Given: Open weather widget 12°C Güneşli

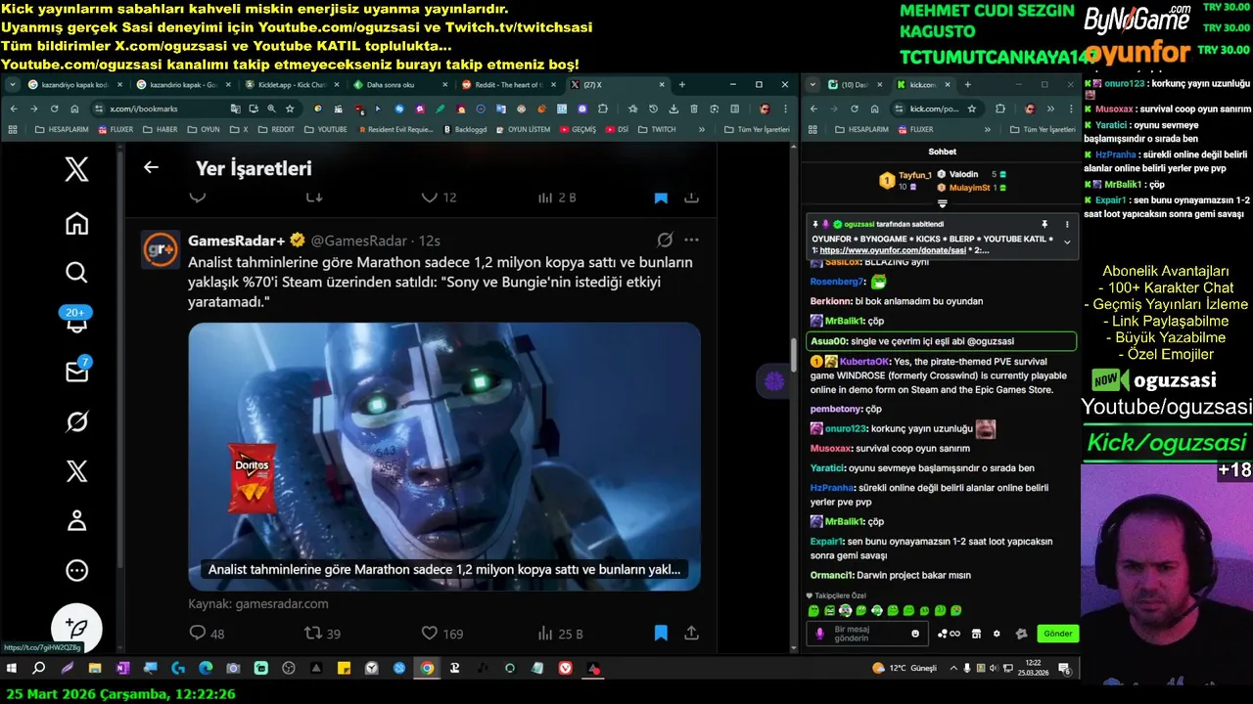Looking at the screenshot, I should (x=905, y=668).
